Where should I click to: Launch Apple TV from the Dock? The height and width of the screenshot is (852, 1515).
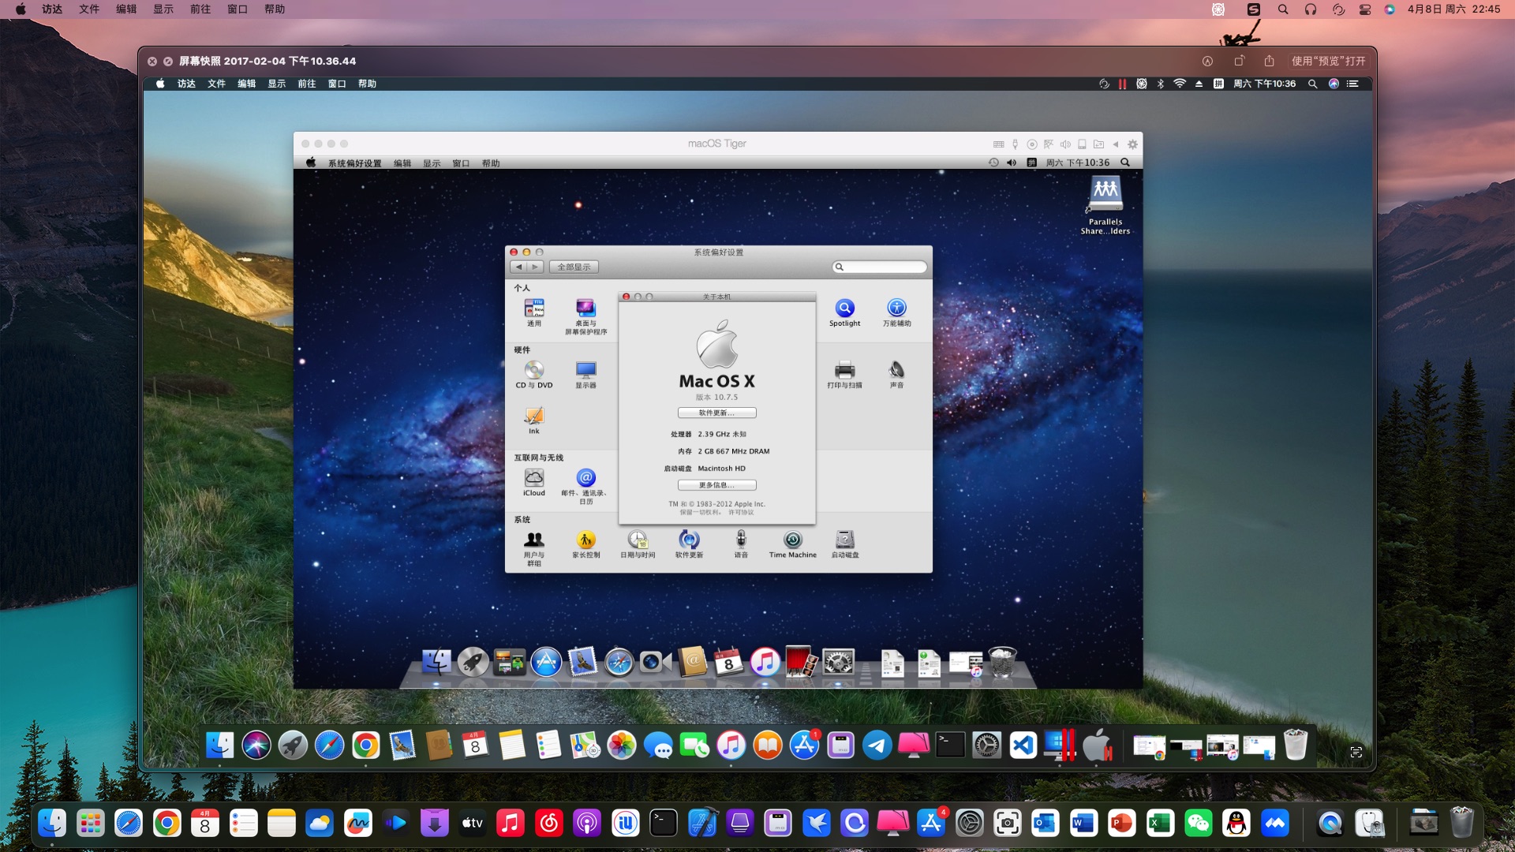(473, 824)
